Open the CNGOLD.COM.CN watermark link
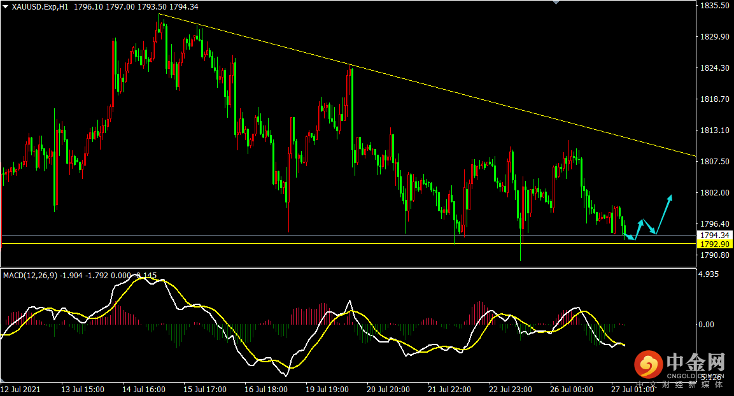Screen dimensions: 734x396 click(x=695, y=376)
